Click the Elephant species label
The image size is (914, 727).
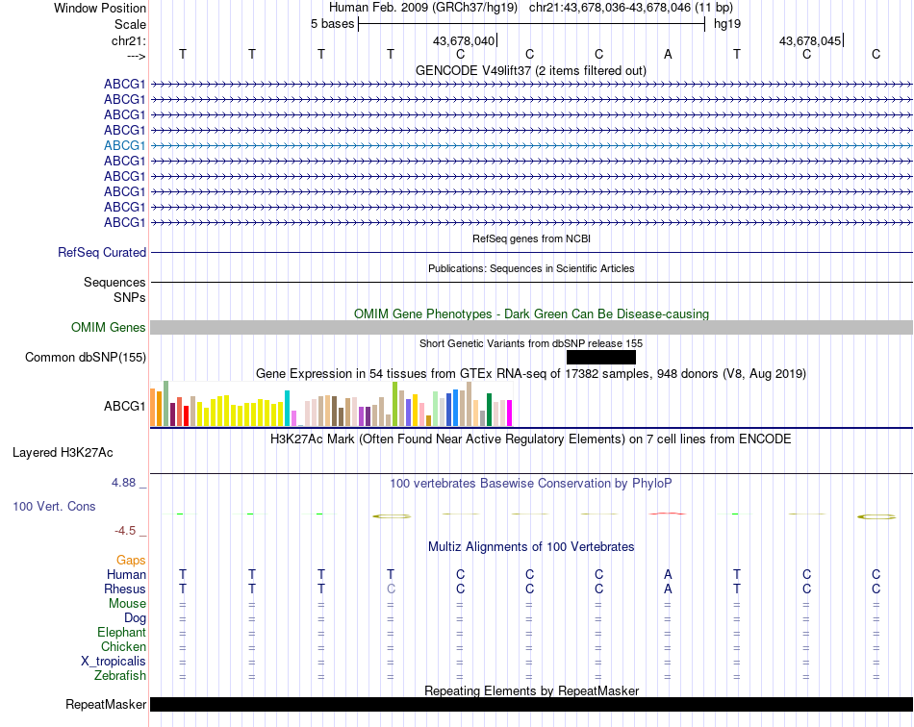(121, 632)
